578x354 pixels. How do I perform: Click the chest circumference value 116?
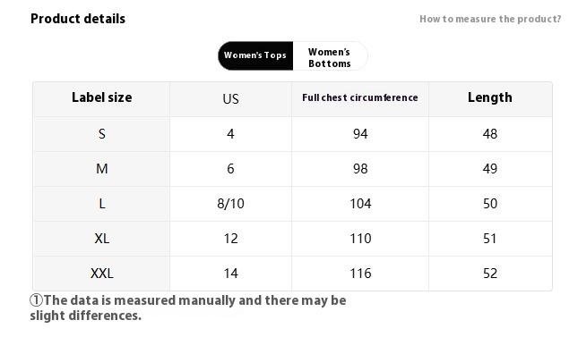(x=360, y=274)
